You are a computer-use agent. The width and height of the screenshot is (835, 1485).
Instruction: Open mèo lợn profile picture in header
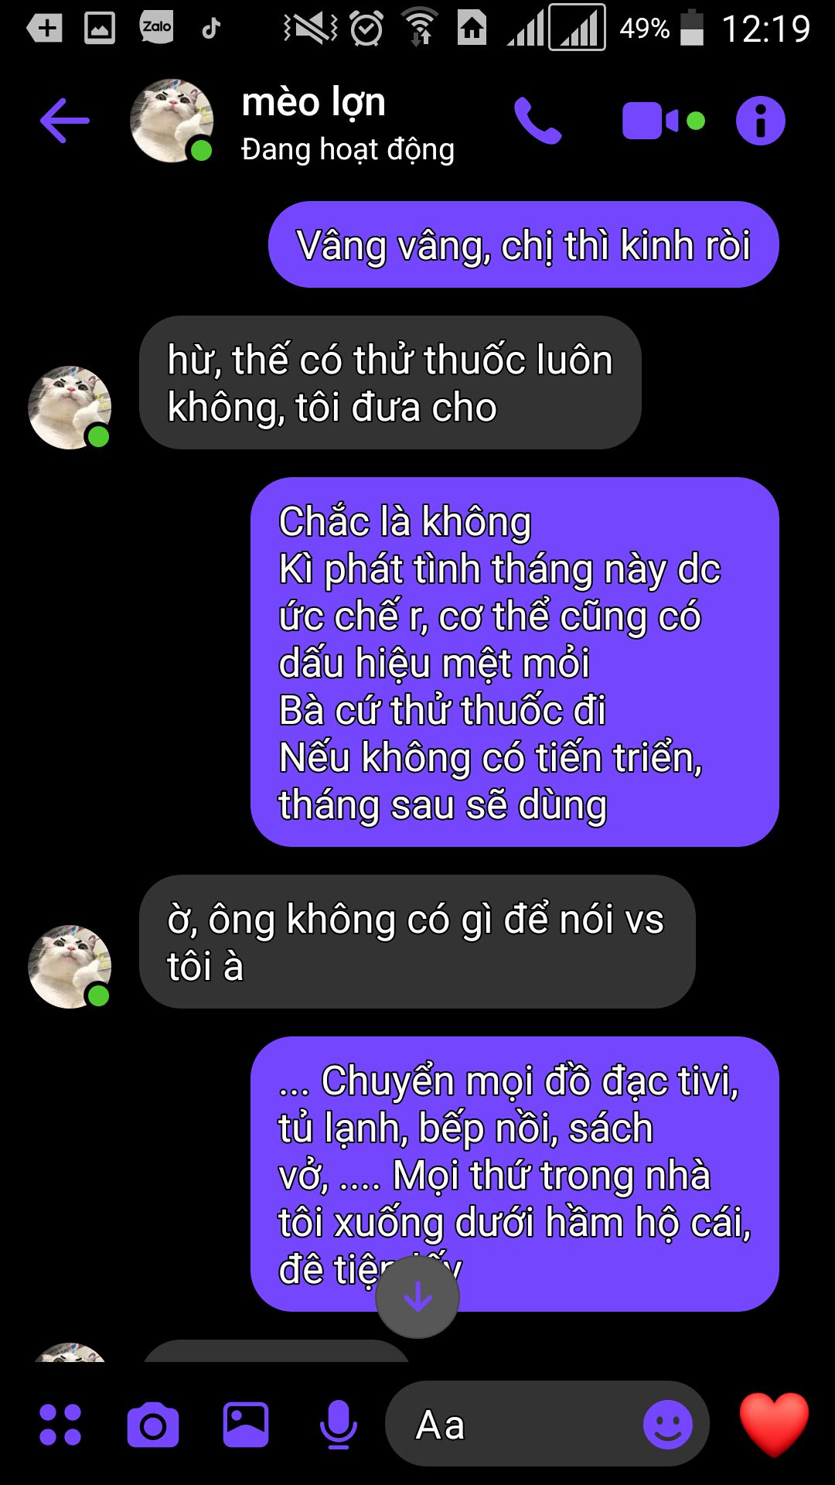[x=172, y=121]
